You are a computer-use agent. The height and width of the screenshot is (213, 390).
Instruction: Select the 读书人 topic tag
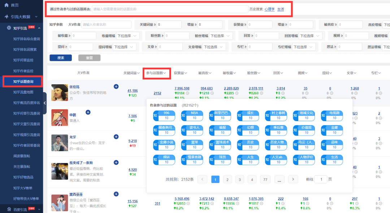point(192,130)
